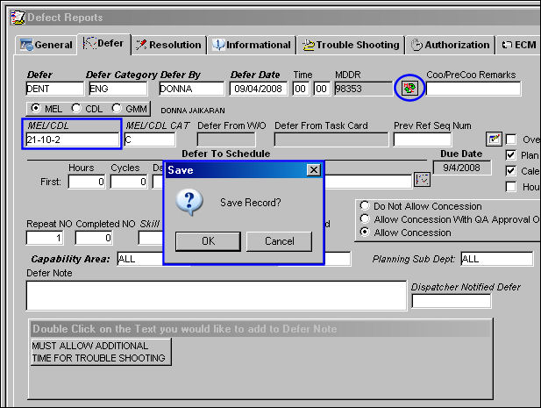Click the Capability Area field with ALL
Viewport: 541px width, 408px height.
tap(140, 259)
